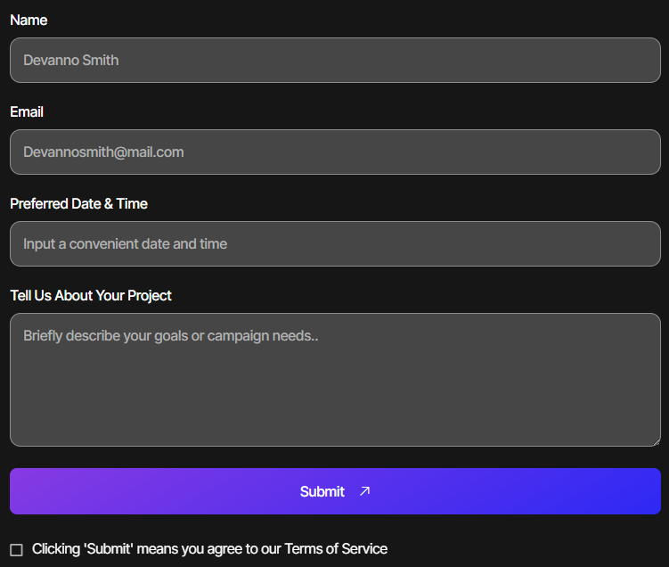669x567 pixels.
Task: Click the 'Preferred Date & Time' label
Action: (78, 203)
